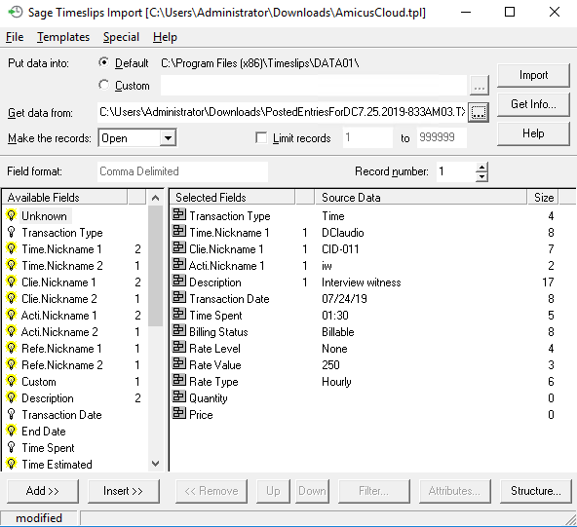Click the lightbulb icon next to End Date
The image size is (577, 527).
tap(12, 431)
